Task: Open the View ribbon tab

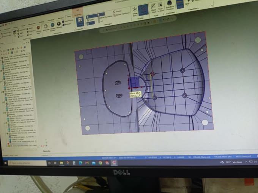Action: (x=69, y=16)
